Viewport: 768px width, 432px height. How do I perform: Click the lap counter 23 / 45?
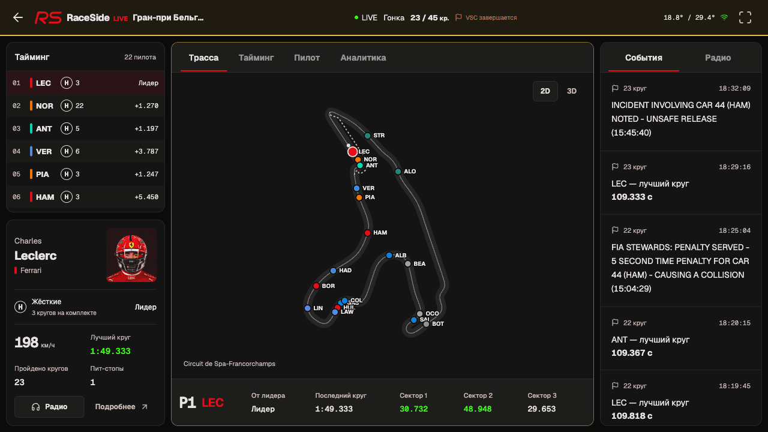pyautogui.click(x=430, y=17)
